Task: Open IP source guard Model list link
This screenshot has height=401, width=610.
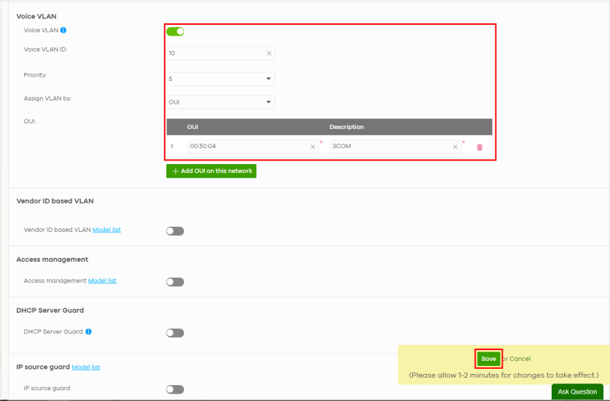Action: pos(86,367)
